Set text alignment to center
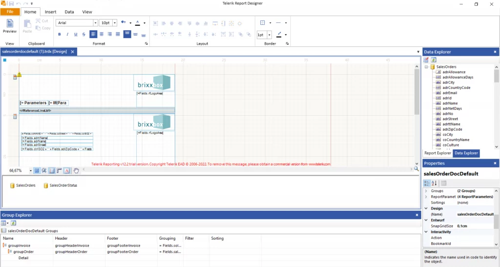The image size is (500, 267). [x=102, y=34]
